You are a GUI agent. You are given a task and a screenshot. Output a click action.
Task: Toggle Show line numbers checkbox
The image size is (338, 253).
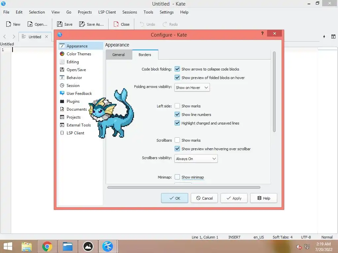pos(177,114)
